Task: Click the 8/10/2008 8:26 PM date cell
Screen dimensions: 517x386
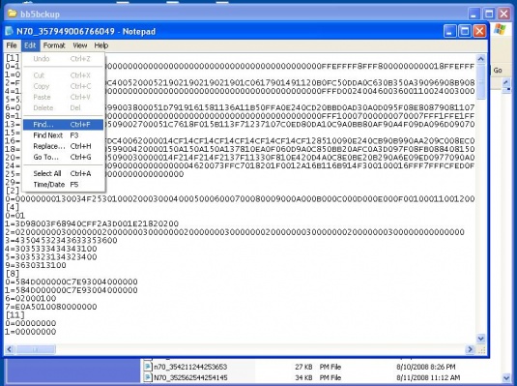Action: tap(425, 367)
